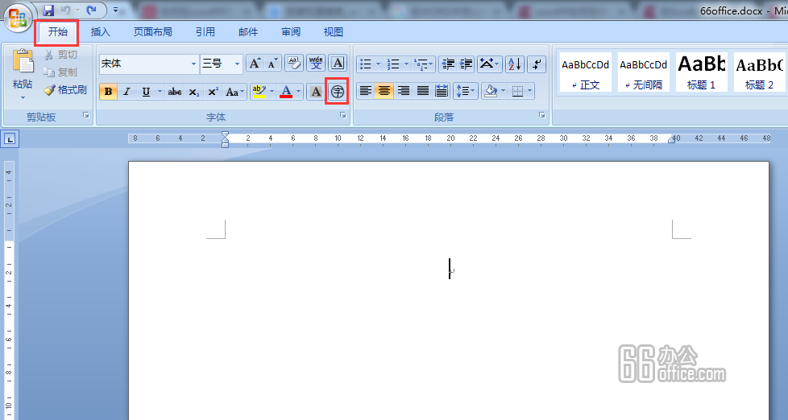Click 剪切 to cut the selection
This screenshot has width=788, height=420.
tap(60, 54)
